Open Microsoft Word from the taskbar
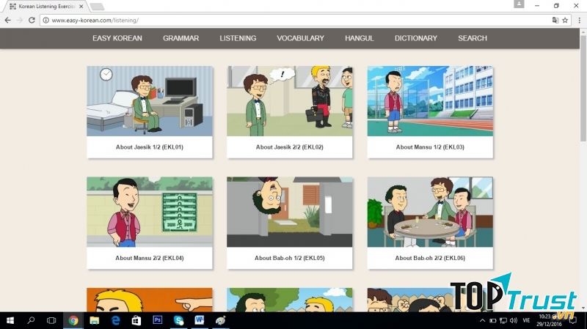 click(x=199, y=320)
